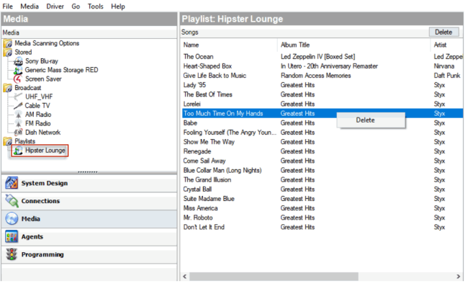
Task: Open the File menu
Action: (7, 6)
